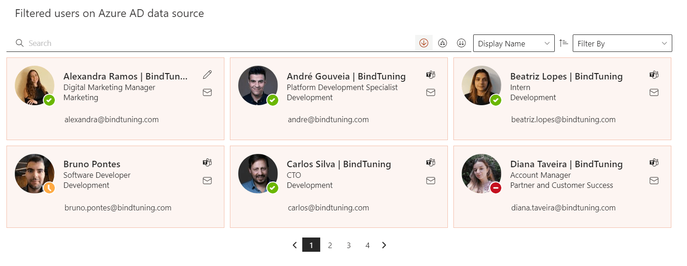Screen dimensions: 687x266
Task: Click the edit pencil on Alexandra Ramos card
Action: point(207,74)
